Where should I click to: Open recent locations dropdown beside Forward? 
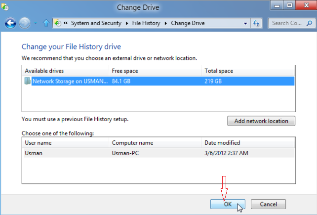coord(36,24)
